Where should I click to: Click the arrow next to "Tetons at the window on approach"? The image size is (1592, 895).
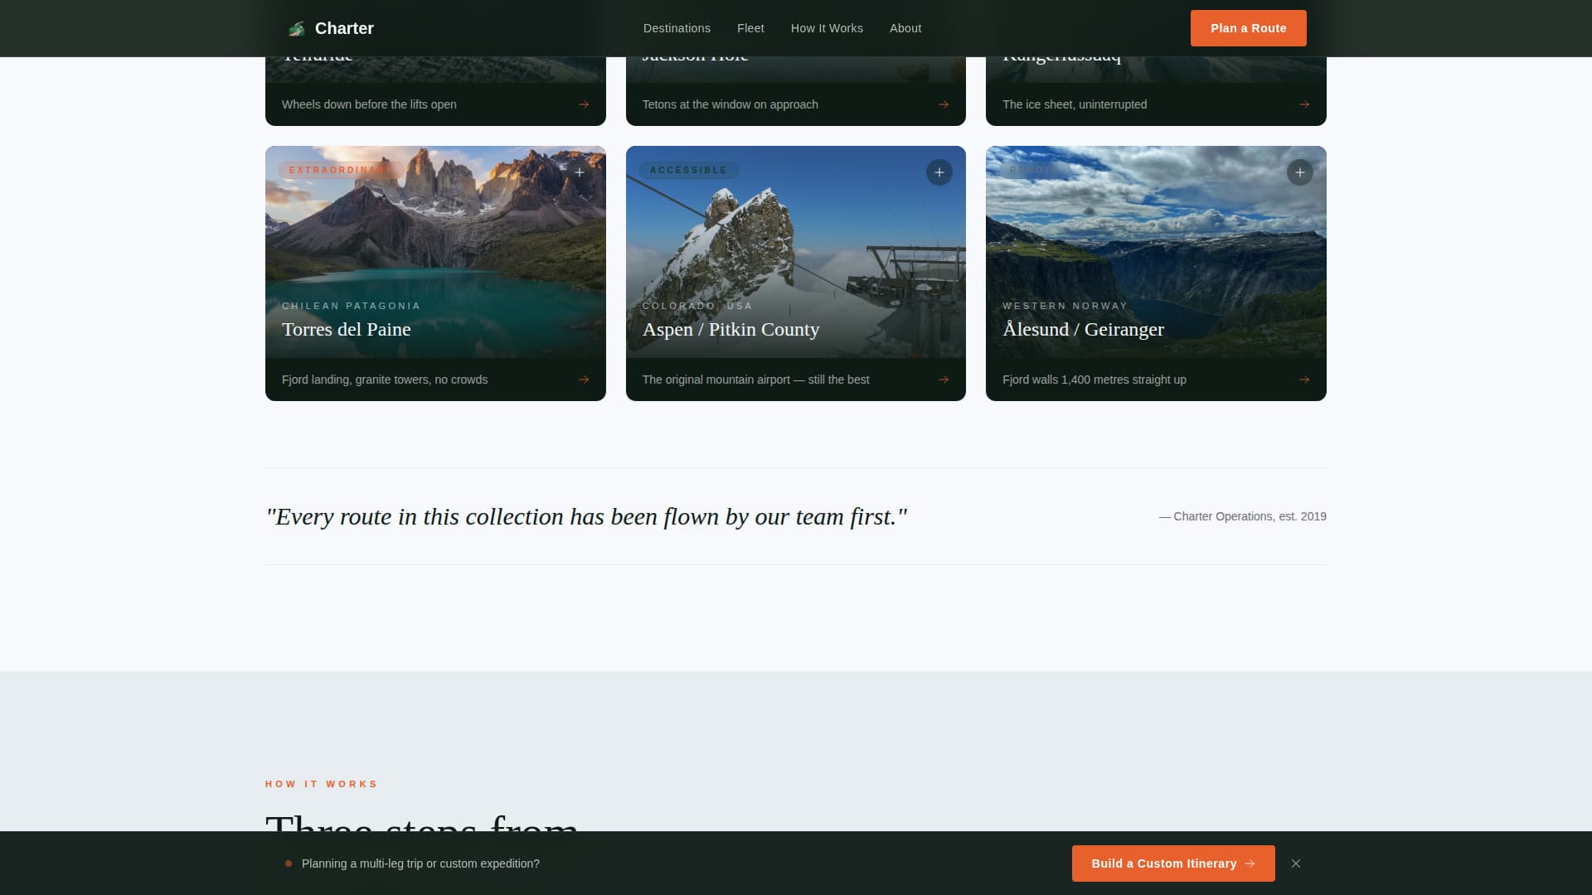point(944,104)
